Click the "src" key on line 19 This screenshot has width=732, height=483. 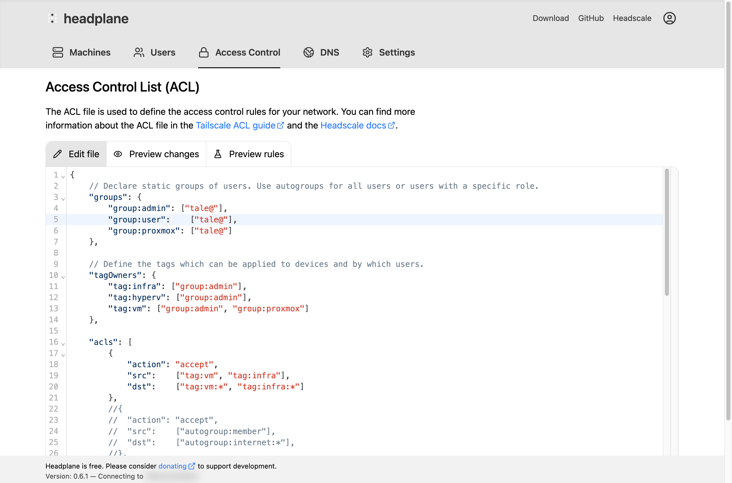139,375
